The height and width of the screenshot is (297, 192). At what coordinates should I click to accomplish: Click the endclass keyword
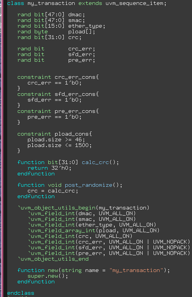(21, 293)
